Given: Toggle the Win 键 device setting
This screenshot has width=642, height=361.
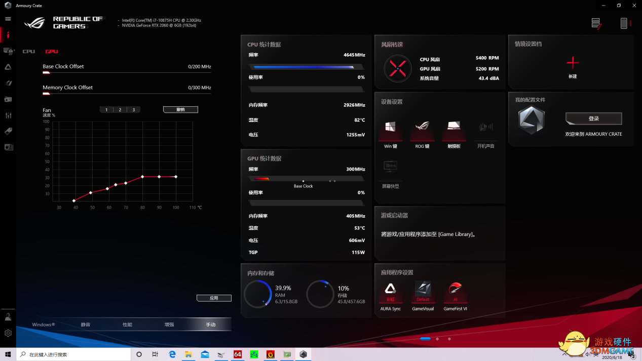Looking at the screenshot, I should (x=390, y=128).
